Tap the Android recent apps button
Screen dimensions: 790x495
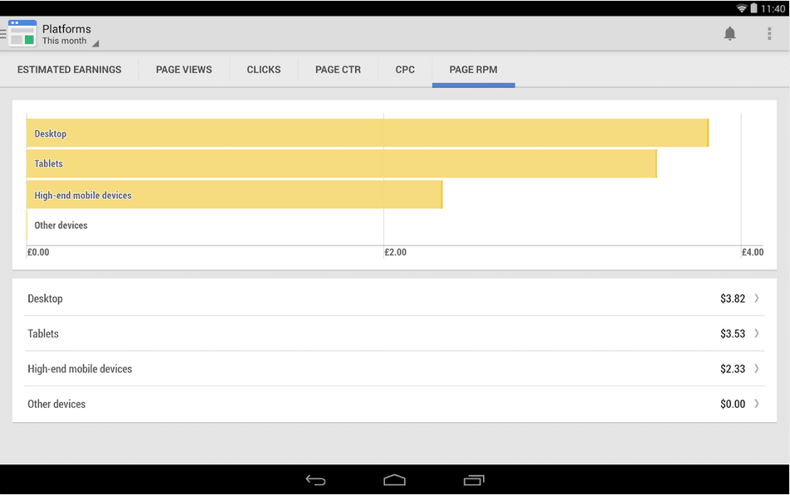[473, 480]
